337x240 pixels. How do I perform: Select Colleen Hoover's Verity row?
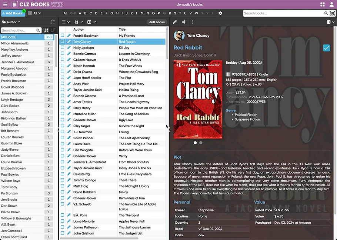[113, 156]
